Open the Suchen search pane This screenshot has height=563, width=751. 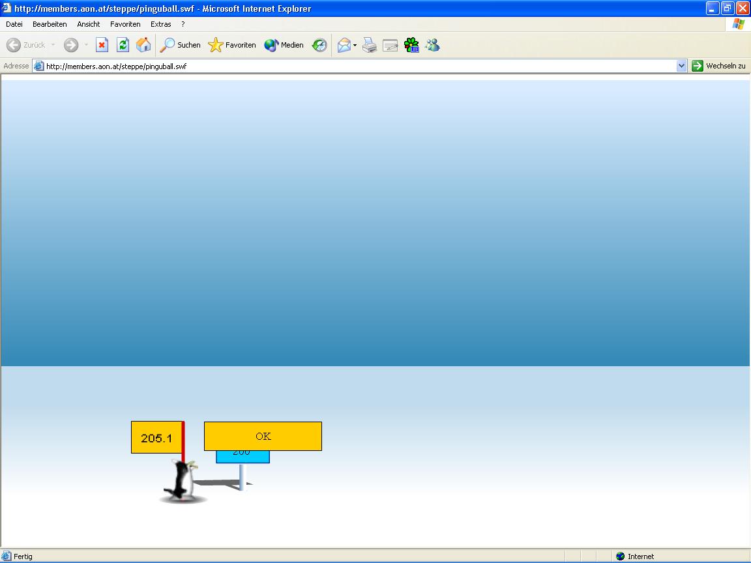(181, 45)
